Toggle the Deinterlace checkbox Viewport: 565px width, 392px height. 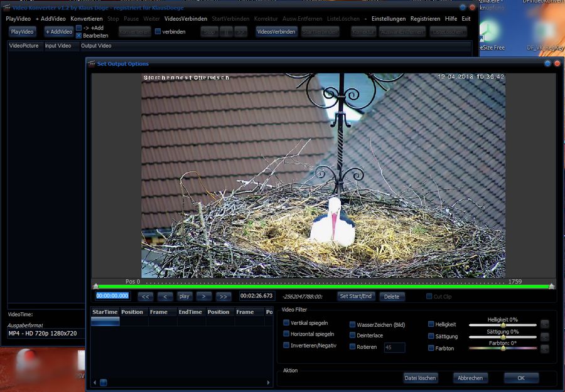tap(353, 336)
